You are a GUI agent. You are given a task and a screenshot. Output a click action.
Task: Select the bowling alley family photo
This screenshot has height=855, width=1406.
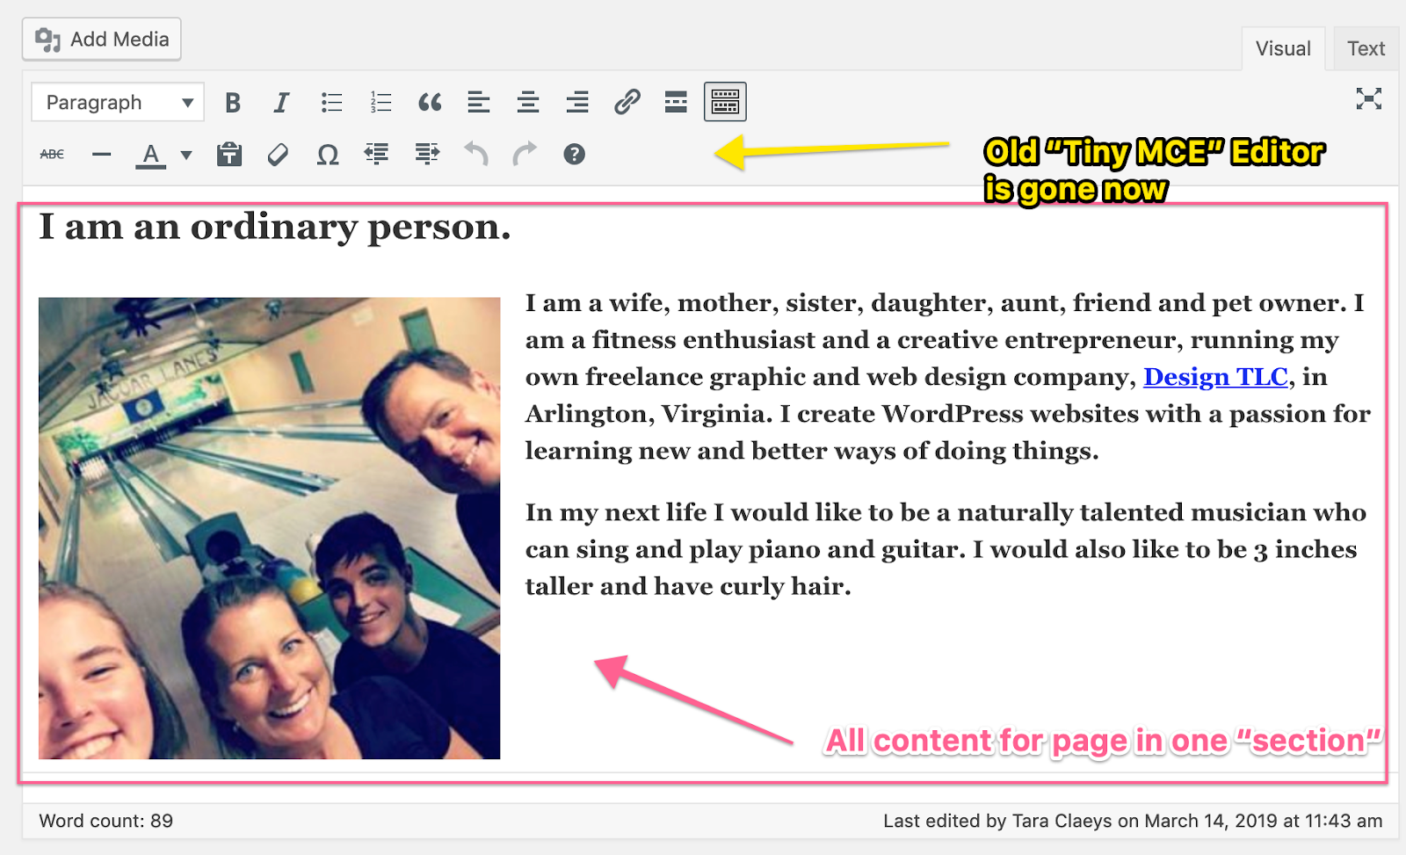point(269,528)
